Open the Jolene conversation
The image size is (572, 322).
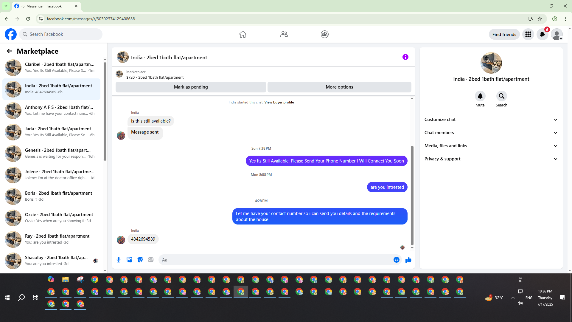pos(51,175)
